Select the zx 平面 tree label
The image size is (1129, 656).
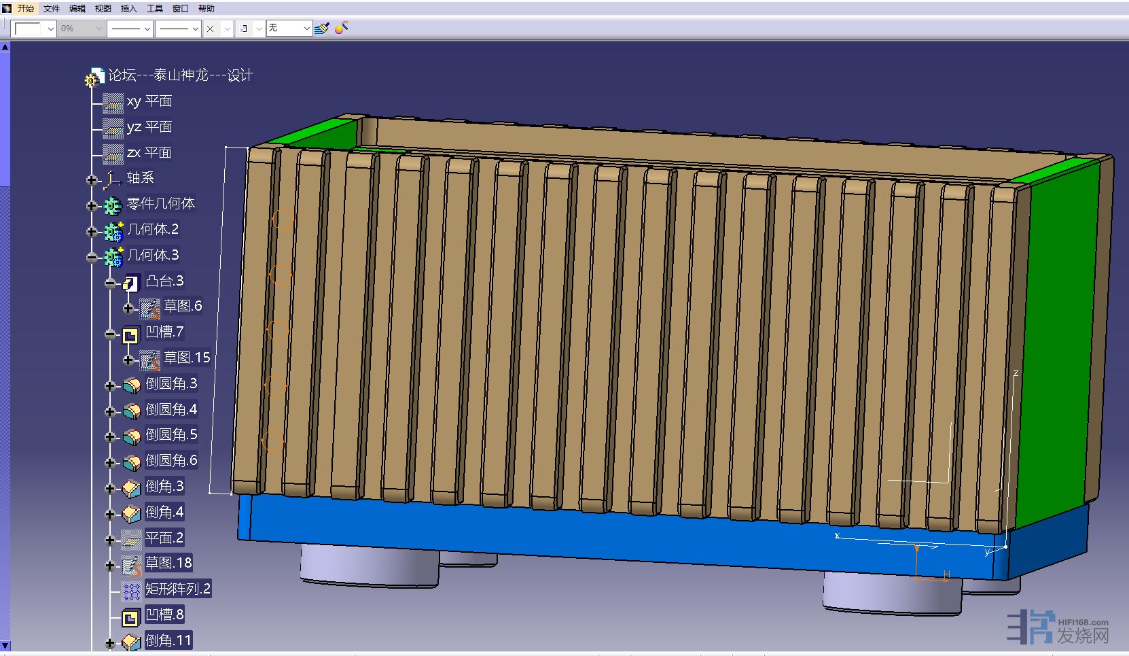coord(149,153)
